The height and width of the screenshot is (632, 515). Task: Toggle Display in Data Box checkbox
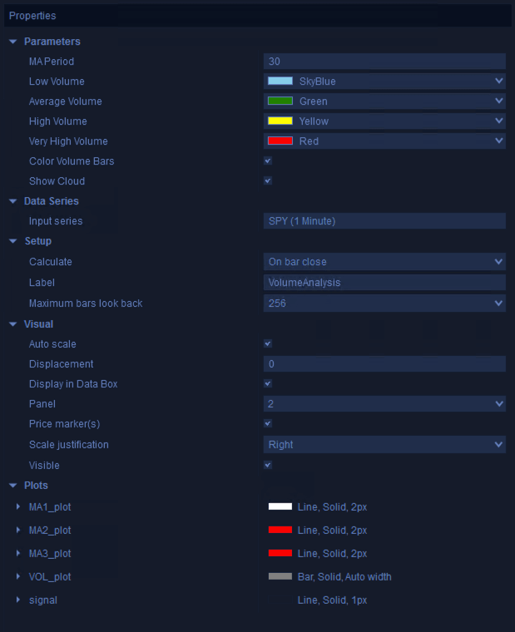click(x=268, y=384)
